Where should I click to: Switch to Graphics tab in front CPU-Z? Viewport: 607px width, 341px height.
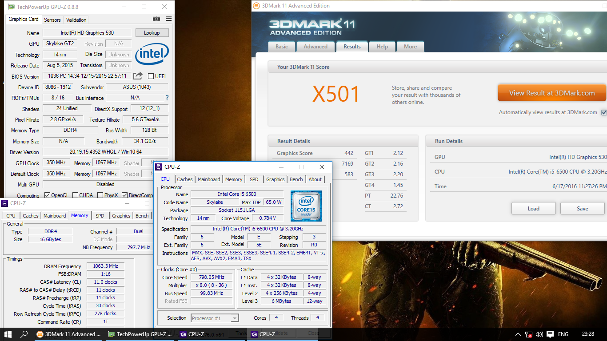276,179
